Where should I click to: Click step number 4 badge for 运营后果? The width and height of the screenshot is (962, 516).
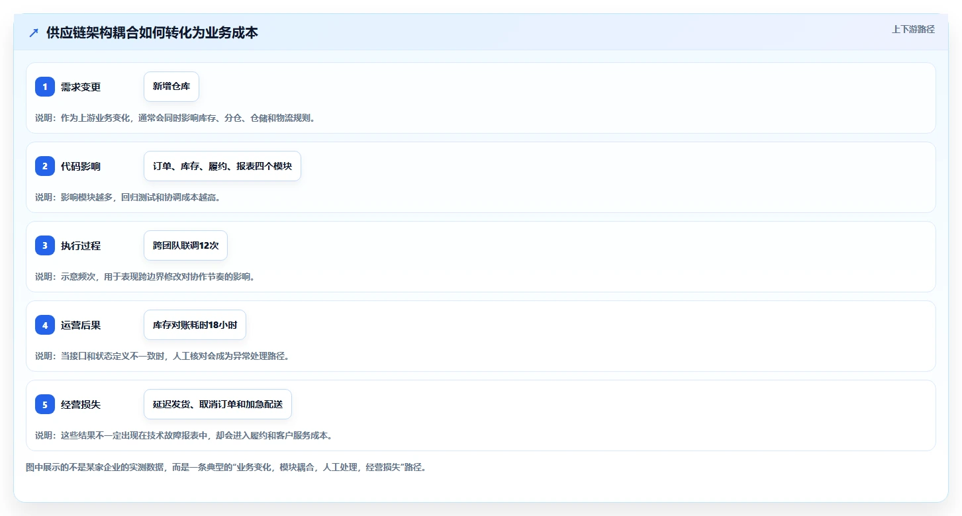click(x=45, y=325)
